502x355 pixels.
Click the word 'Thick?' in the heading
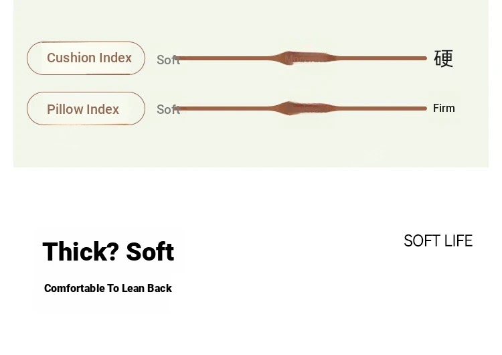click(x=80, y=252)
